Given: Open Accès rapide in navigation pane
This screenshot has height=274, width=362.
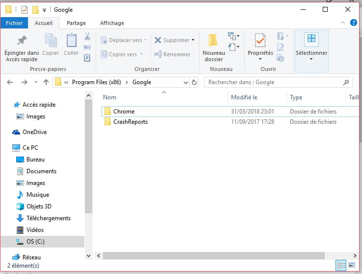Looking at the screenshot, I should point(39,105).
